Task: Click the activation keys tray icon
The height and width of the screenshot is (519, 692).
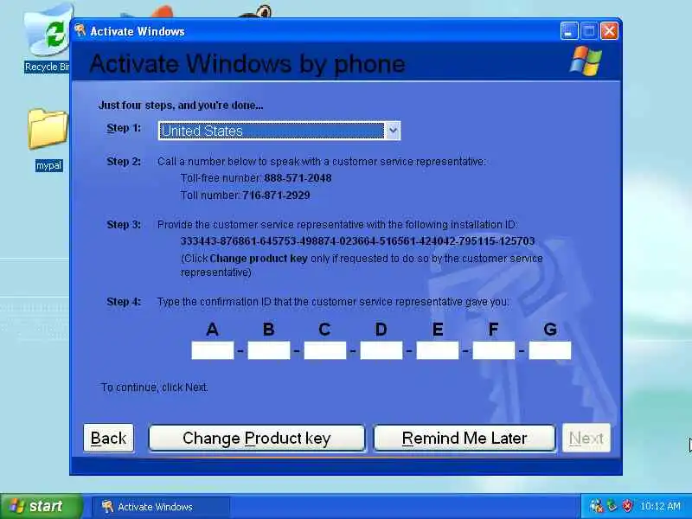Action: (x=596, y=506)
